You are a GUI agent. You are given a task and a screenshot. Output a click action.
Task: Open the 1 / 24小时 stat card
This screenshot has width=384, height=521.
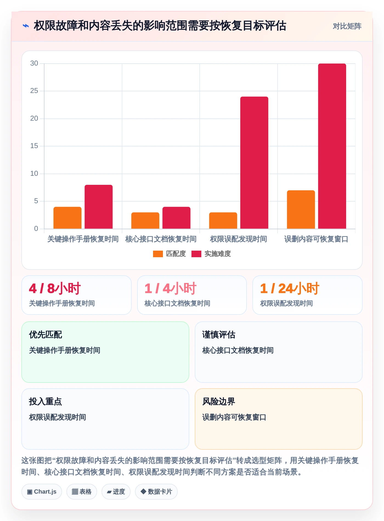pyautogui.click(x=307, y=295)
